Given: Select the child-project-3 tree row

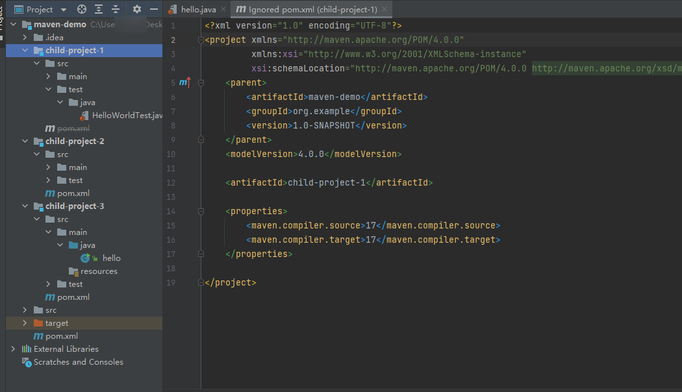Looking at the screenshot, I should pyautogui.click(x=84, y=206).
